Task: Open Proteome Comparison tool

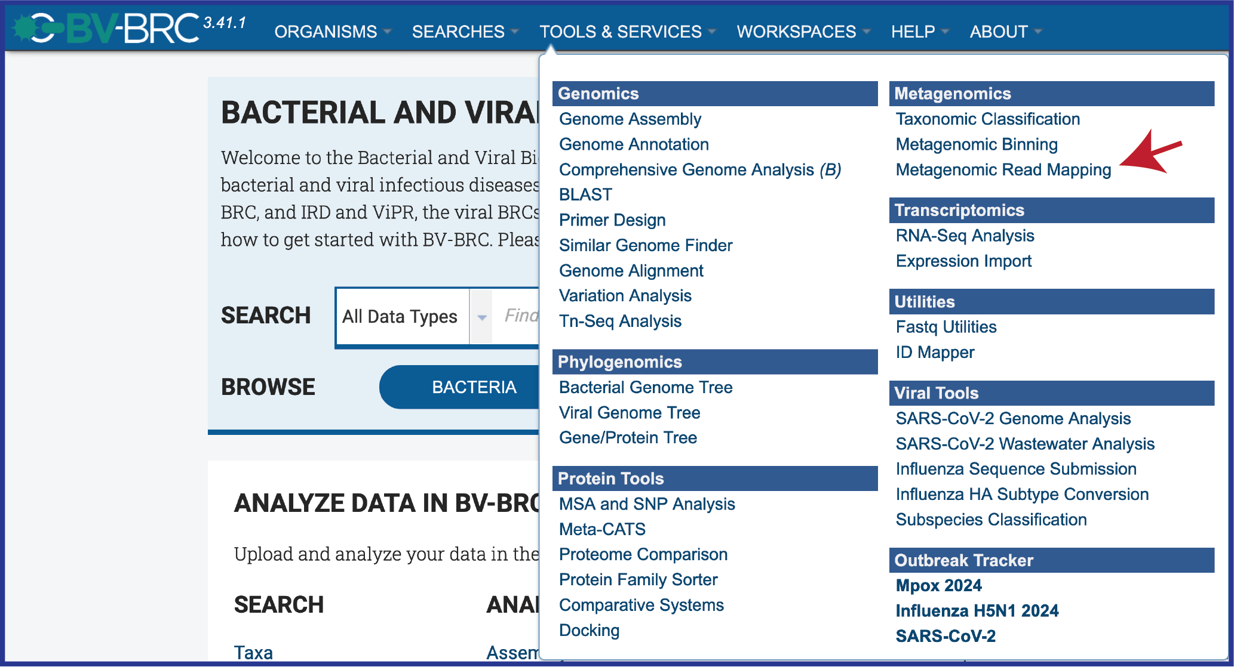Action: pyautogui.click(x=643, y=555)
